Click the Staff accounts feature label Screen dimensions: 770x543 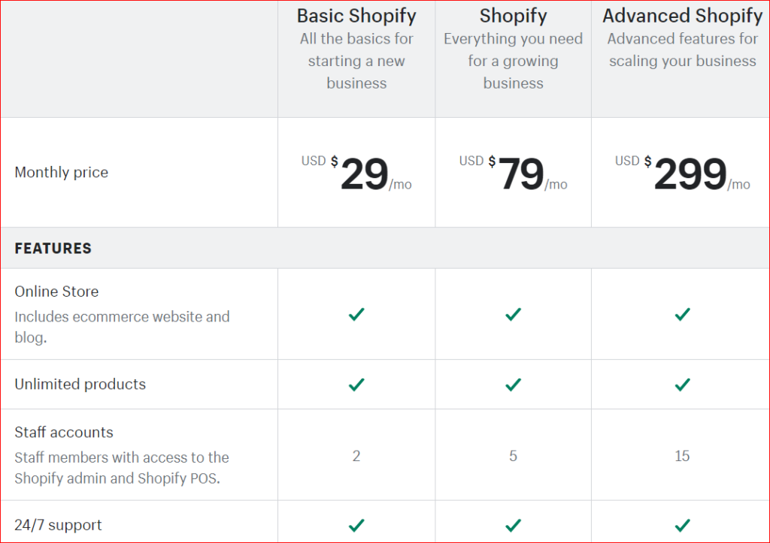64,433
